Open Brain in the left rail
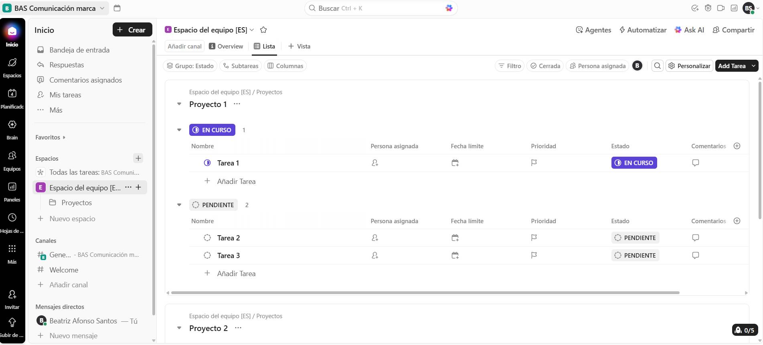This screenshot has width=763, height=345. pyautogui.click(x=12, y=125)
